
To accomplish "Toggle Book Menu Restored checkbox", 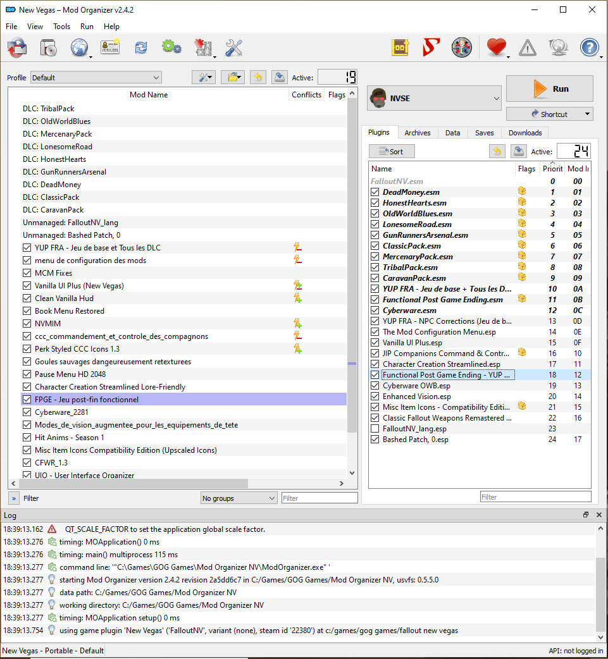I will tap(27, 311).
